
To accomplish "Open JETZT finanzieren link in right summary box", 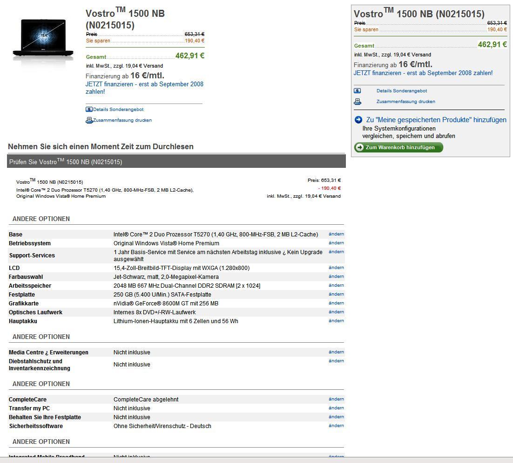I will click(x=423, y=73).
